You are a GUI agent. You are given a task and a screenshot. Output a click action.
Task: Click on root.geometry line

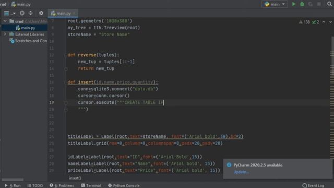coord(100,21)
